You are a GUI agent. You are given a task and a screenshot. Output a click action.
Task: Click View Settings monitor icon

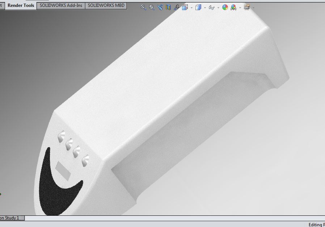point(247,8)
